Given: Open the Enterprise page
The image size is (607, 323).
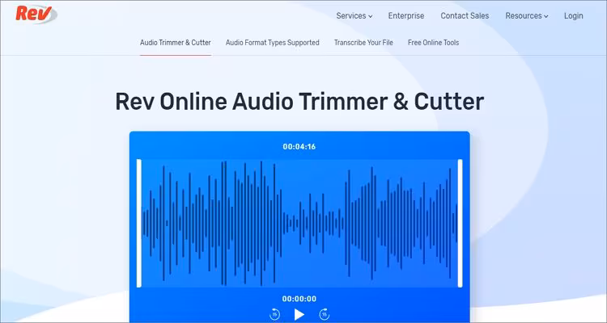Looking at the screenshot, I should pyautogui.click(x=406, y=16).
